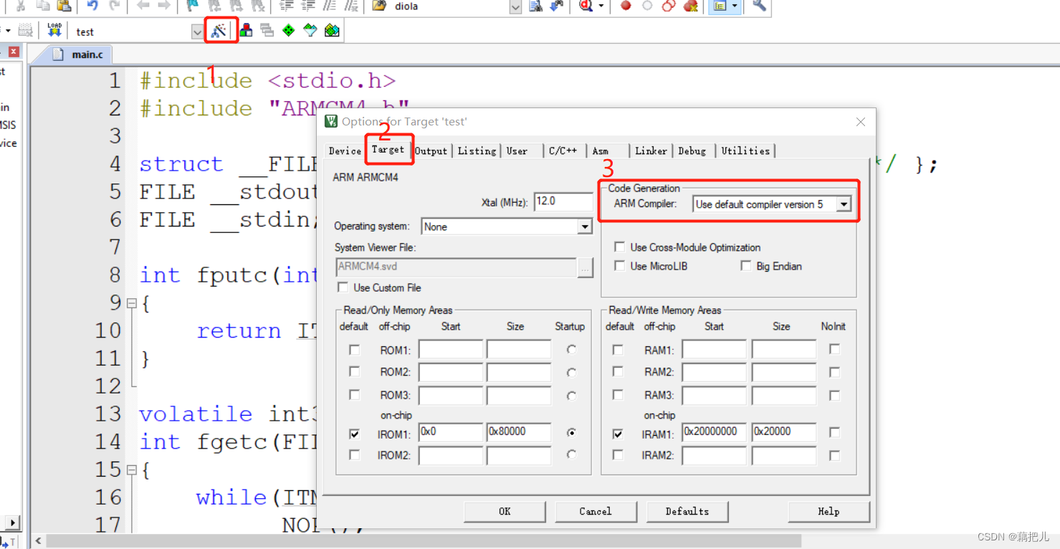Image resolution: width=1060 pixels, height=549 pixels.
Task: Uncheck the IRAM1 default checkbox
Action: [618, 434]
